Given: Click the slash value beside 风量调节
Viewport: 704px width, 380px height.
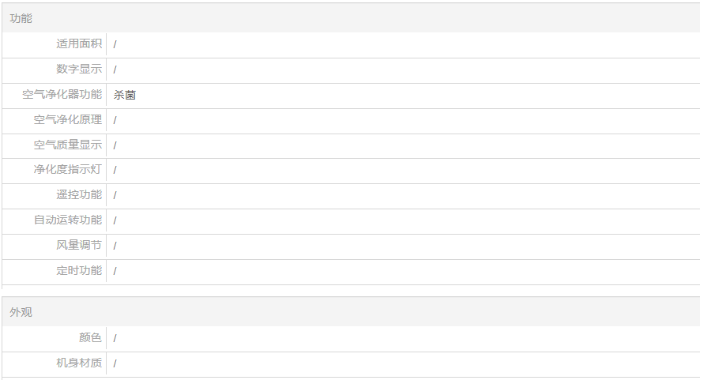Looking at the screenshot, I should click(x=115, y=246).
